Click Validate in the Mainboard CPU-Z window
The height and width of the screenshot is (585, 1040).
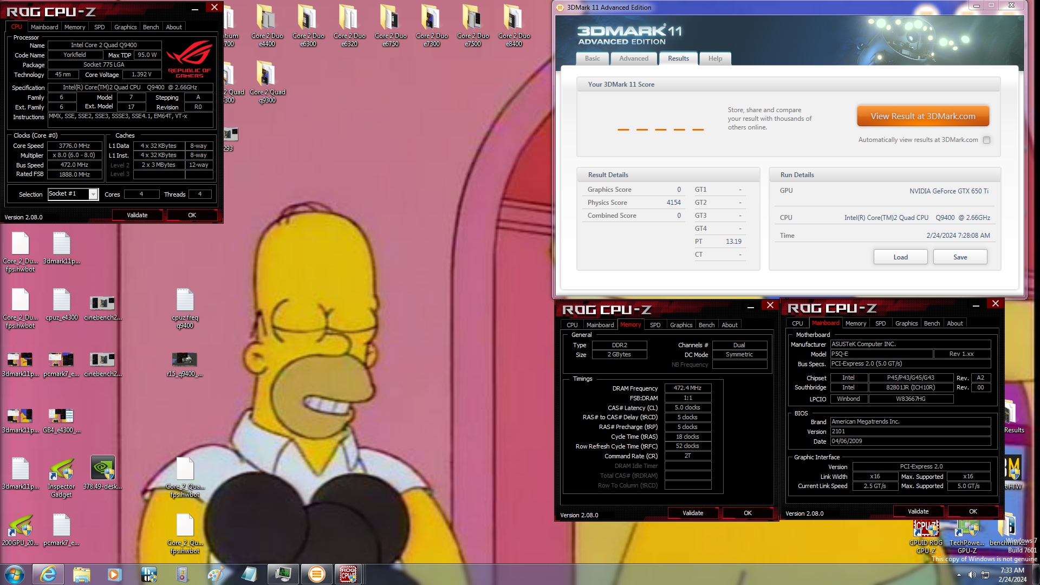coord(918,511)
